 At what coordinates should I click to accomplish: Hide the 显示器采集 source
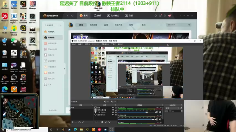point(113,115)
